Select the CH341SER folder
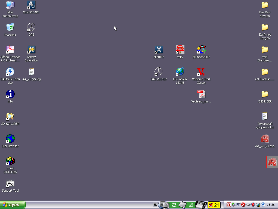 click(265, 96)
